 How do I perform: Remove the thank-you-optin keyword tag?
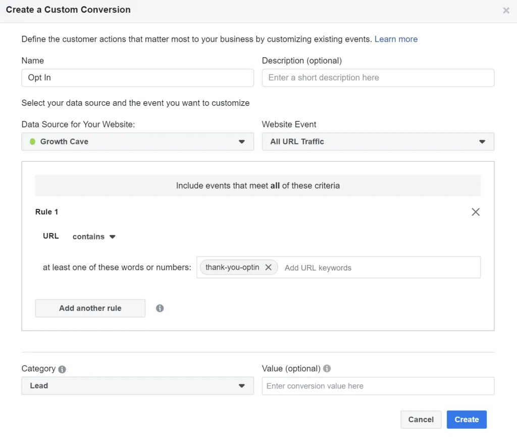[x=269, y=267]
